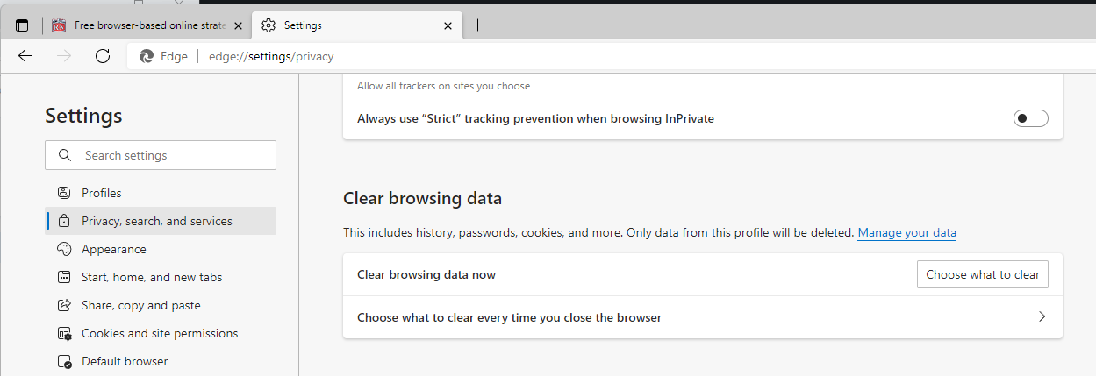Enable Strict tracking prevention for InPrivate
Viewport: 1096px width, 376px height.
1030,118
